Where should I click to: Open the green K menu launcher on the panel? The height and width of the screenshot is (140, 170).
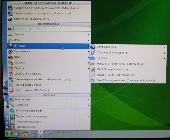click(x=9, y=134)
